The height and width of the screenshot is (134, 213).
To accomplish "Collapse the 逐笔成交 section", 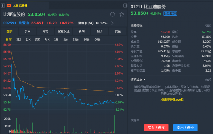I will pyautogui.click(x=208, y=80).
